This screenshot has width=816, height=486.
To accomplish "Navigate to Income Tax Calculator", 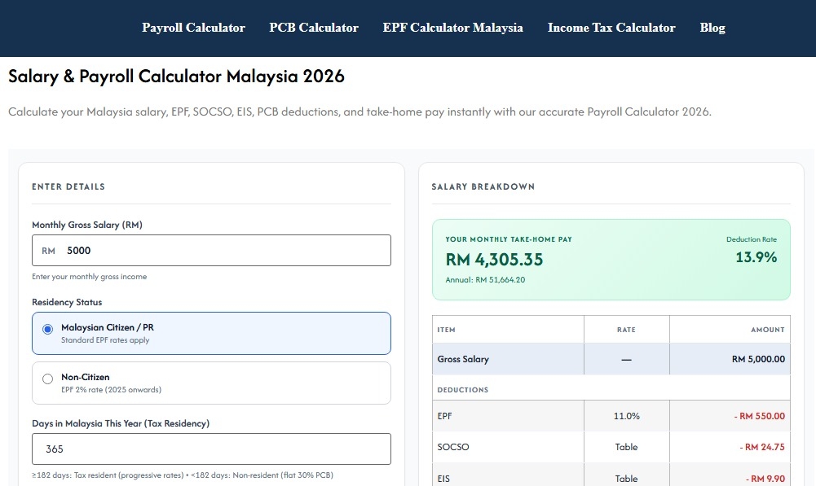I will click(611, 28).
